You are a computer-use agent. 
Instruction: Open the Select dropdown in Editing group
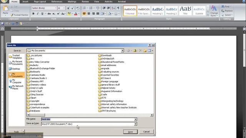(x=227, y=15)
